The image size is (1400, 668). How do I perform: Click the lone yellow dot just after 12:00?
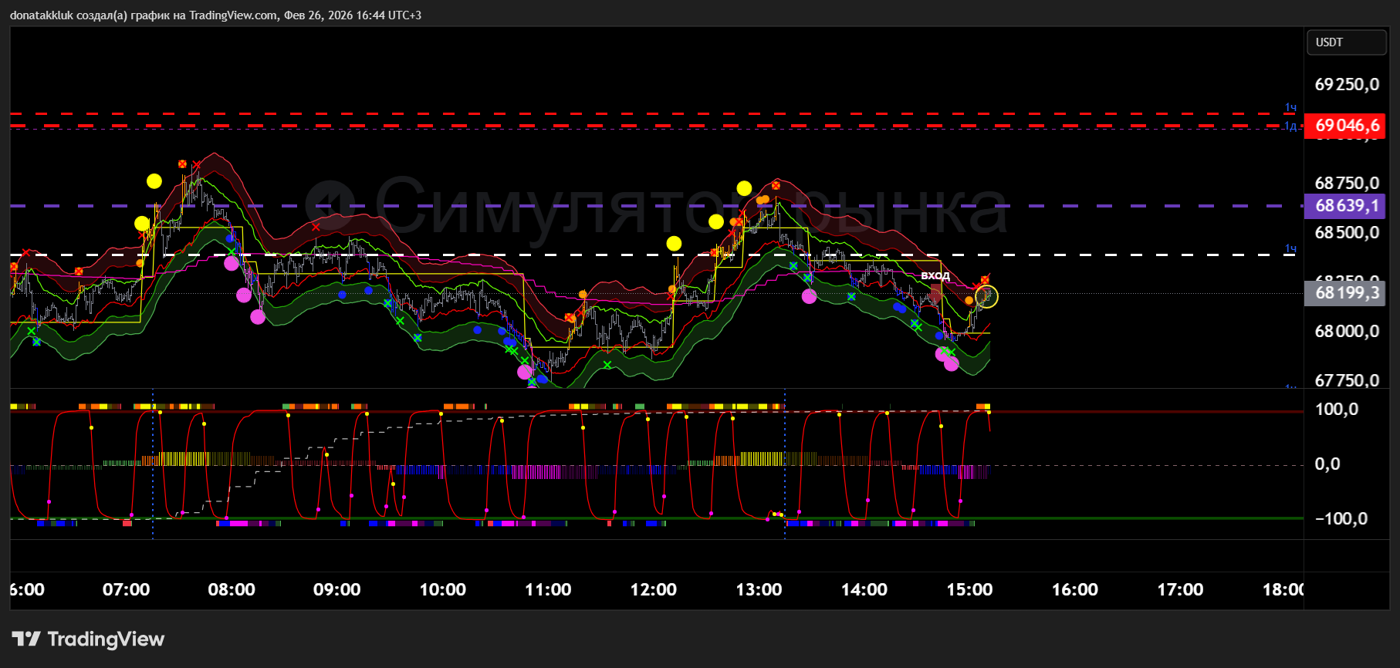[674, 244]
